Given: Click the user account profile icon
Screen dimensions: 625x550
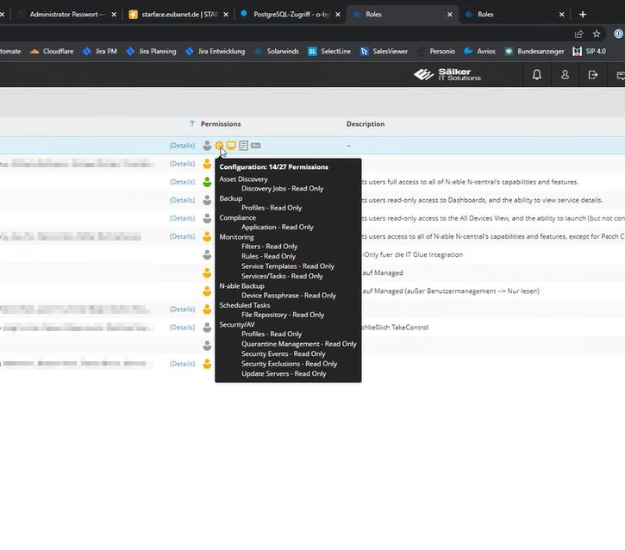Looking at the screenshot, I should (565, 75).
